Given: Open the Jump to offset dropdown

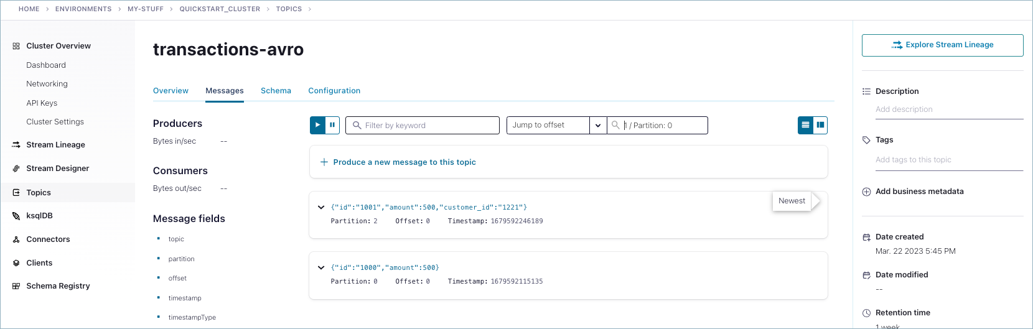Looking at the screenshot, I should click(597, 126).
